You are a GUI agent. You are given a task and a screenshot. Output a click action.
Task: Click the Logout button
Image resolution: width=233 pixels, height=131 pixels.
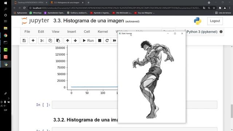(x=215, y=21)
